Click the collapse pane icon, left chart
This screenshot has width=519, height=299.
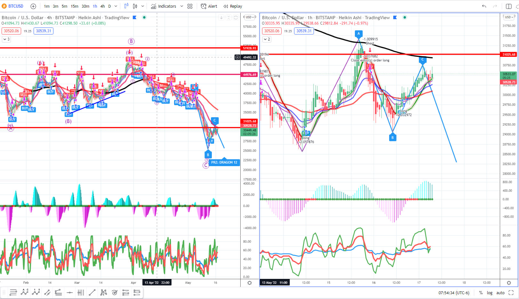229,18
